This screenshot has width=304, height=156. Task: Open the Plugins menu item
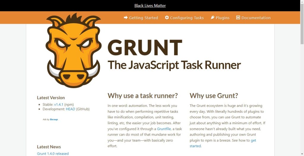220,18
